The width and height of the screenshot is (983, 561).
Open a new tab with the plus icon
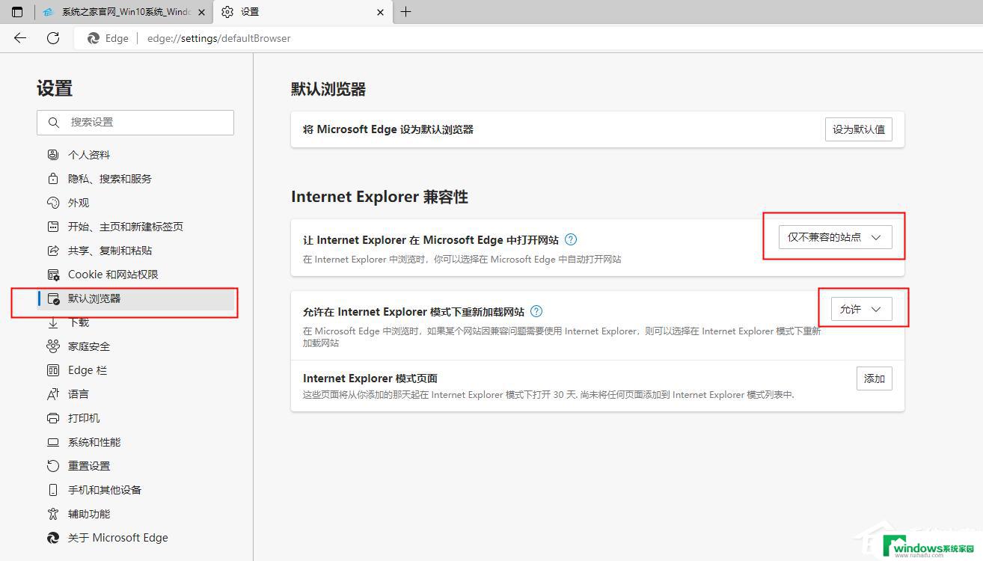pos(405,12)
